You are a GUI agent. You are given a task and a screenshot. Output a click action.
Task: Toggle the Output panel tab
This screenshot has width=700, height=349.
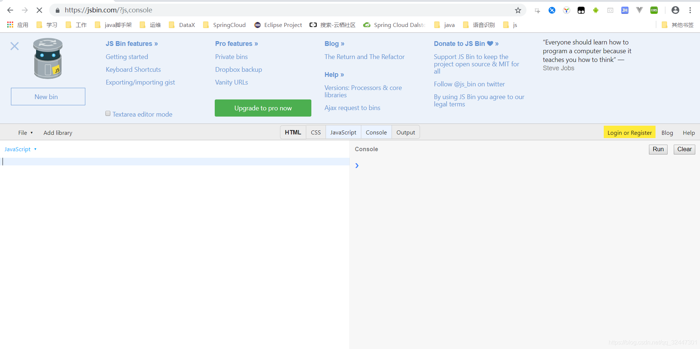click(x=406, y=132)
